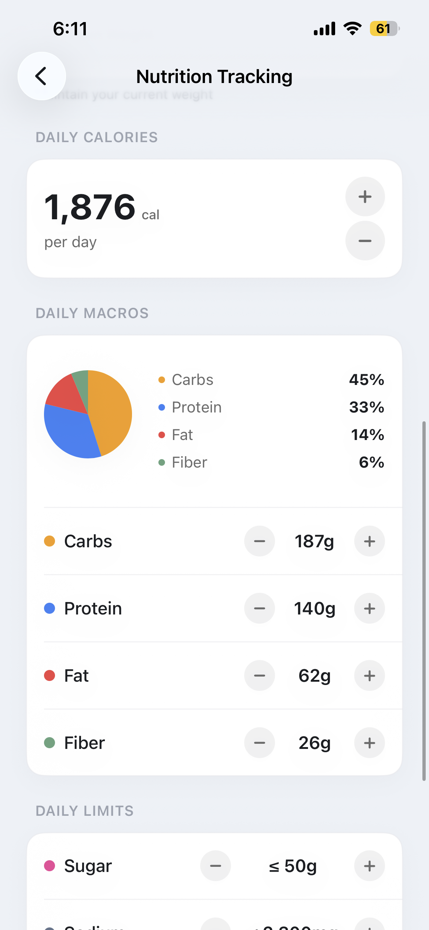Raise the Sugar limit with plus
429x930 pixels.
tap(369, 866)
